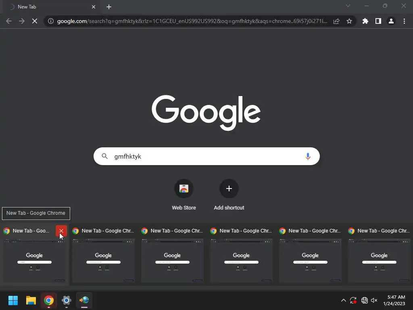Go back to previous page
413x310 pixels.
coord(9,21)
